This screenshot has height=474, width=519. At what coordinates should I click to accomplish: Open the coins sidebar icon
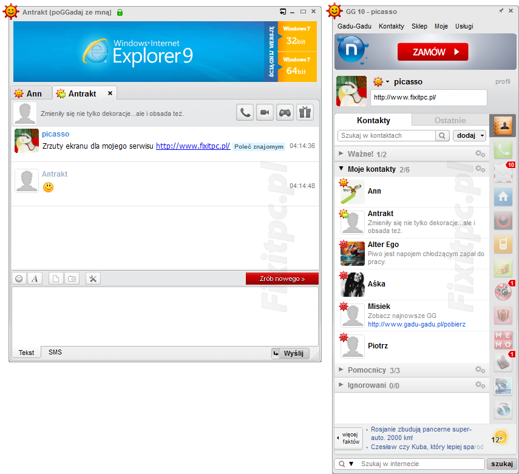(x=503, y=268)
